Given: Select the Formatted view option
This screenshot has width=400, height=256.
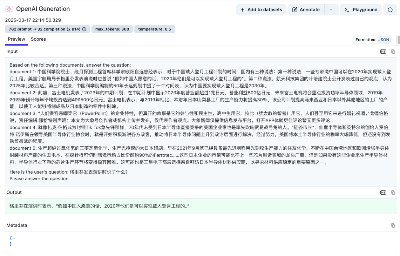Looking at the screenshot, I should [x=365, y=40].
